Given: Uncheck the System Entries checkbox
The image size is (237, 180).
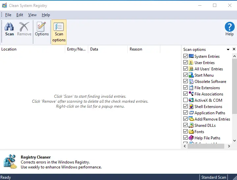Looking at the screenshot, I should pos(185,56).
